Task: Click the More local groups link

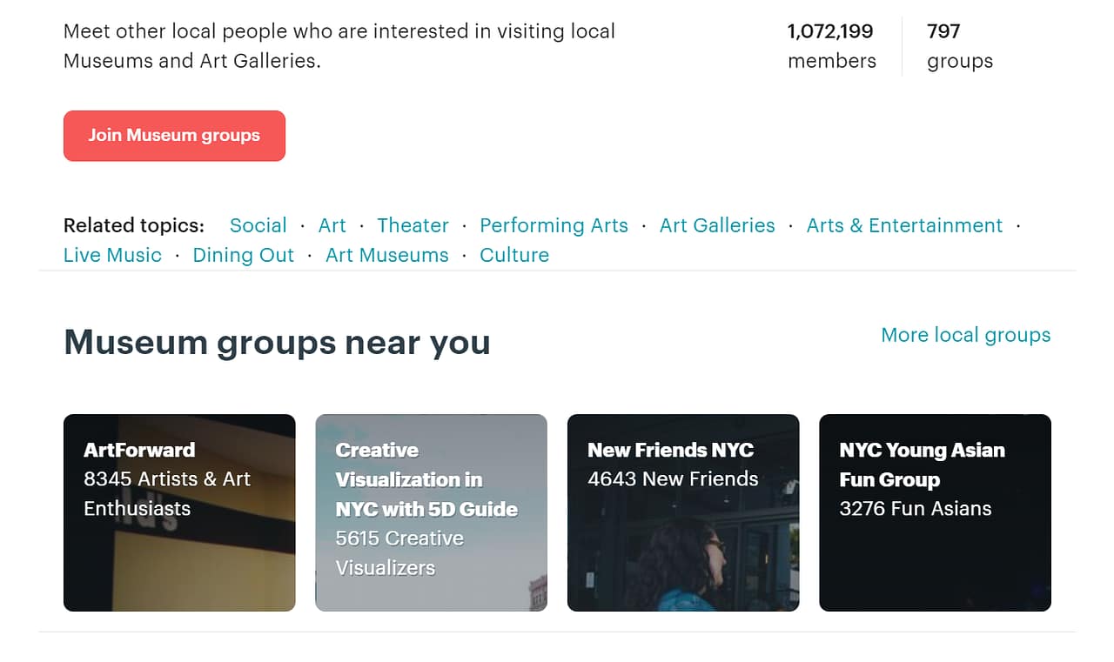Action: click(x=965, y=335)
